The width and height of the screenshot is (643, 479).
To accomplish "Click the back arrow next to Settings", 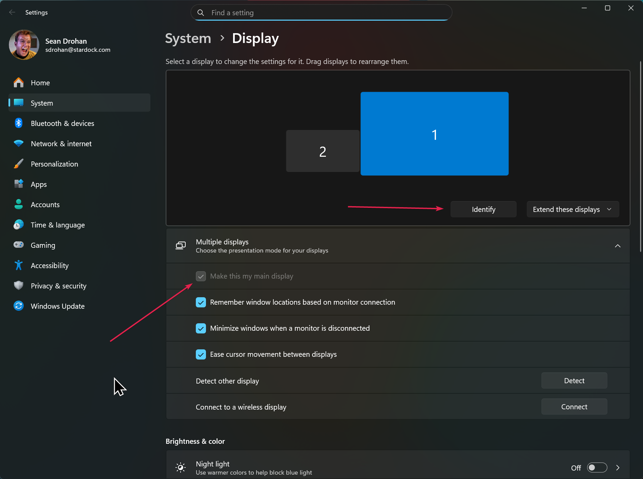I will coord(12,13).
